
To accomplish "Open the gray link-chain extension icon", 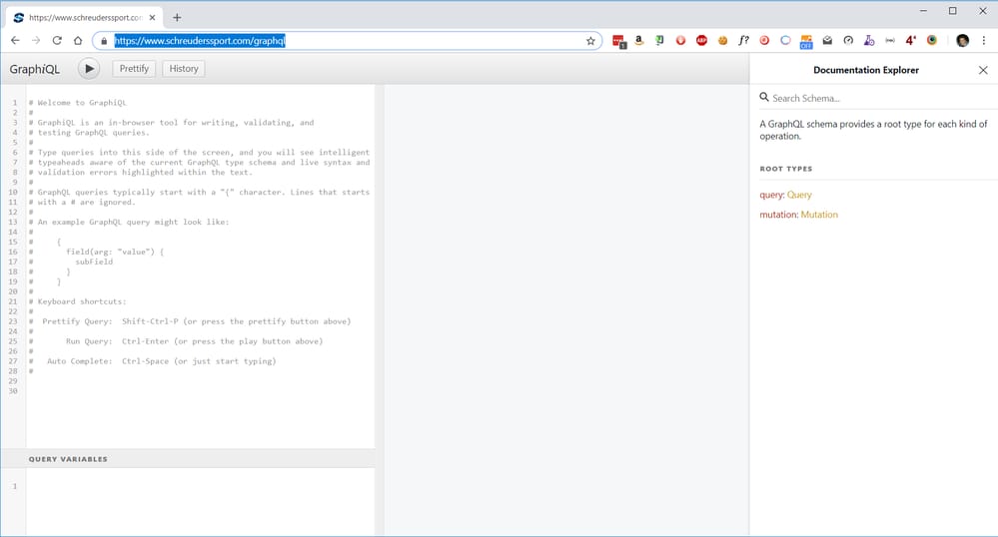I will coord(890,41).
